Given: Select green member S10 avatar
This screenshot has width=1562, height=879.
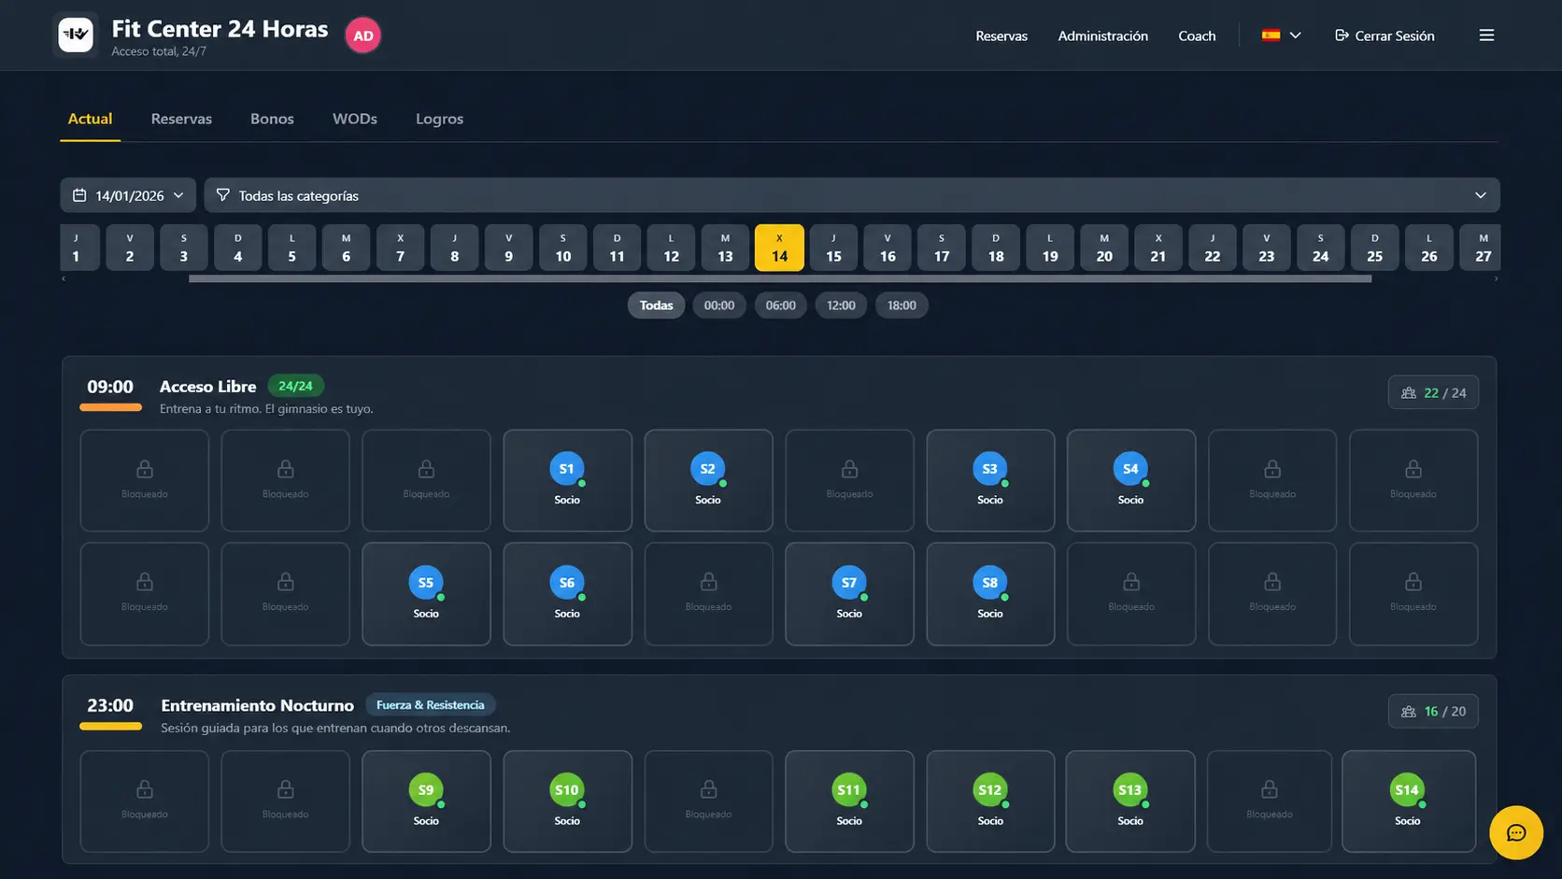Looking at the screenshot, I should click(566, 789).
